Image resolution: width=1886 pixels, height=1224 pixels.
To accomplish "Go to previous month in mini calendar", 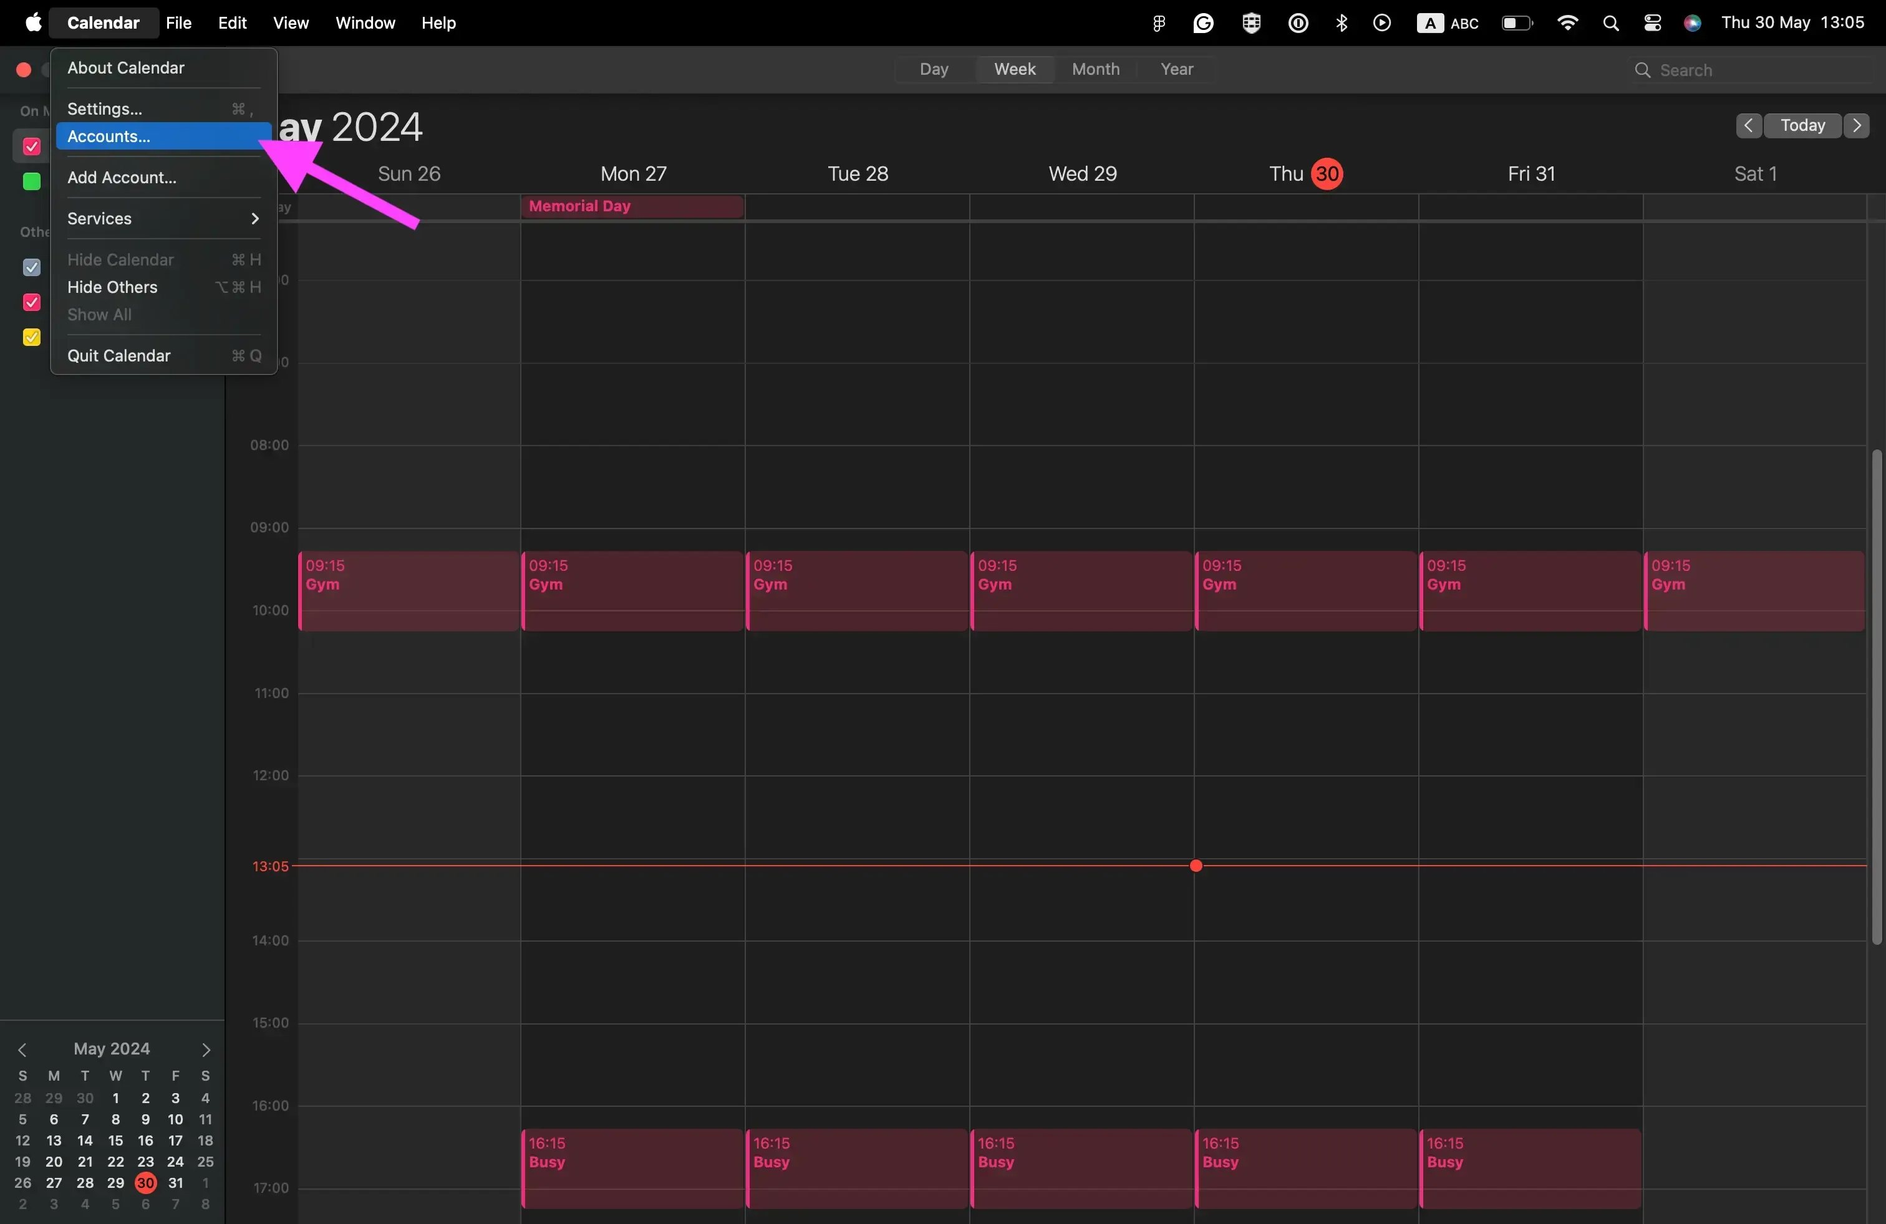I will point(24,1051).
